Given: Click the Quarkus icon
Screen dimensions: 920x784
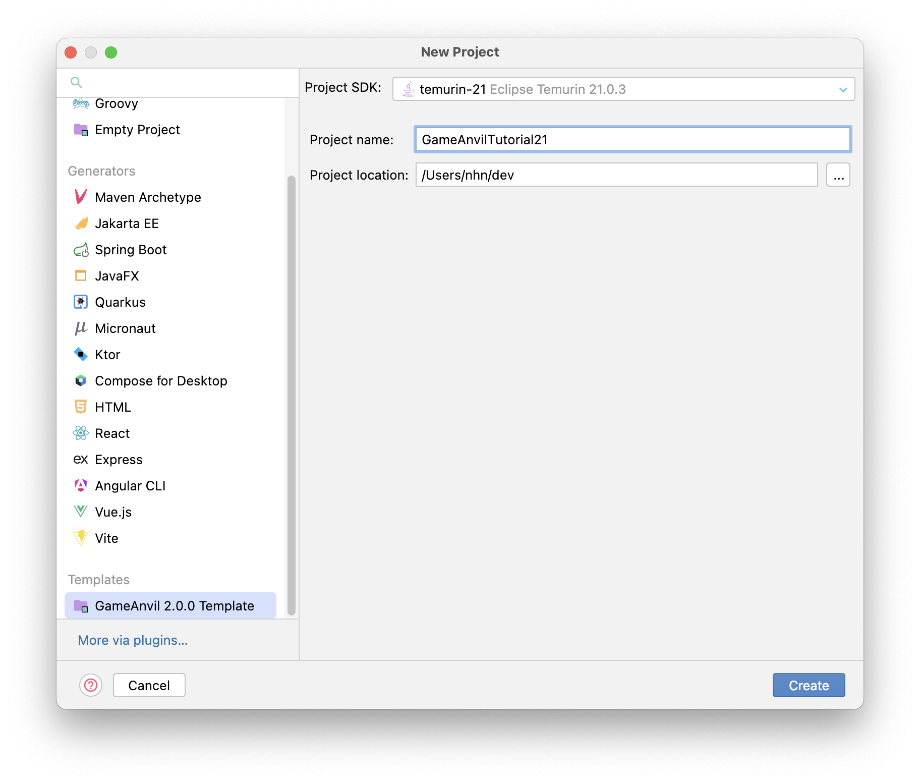Looking at the screenshot, I should pos(81,302).
